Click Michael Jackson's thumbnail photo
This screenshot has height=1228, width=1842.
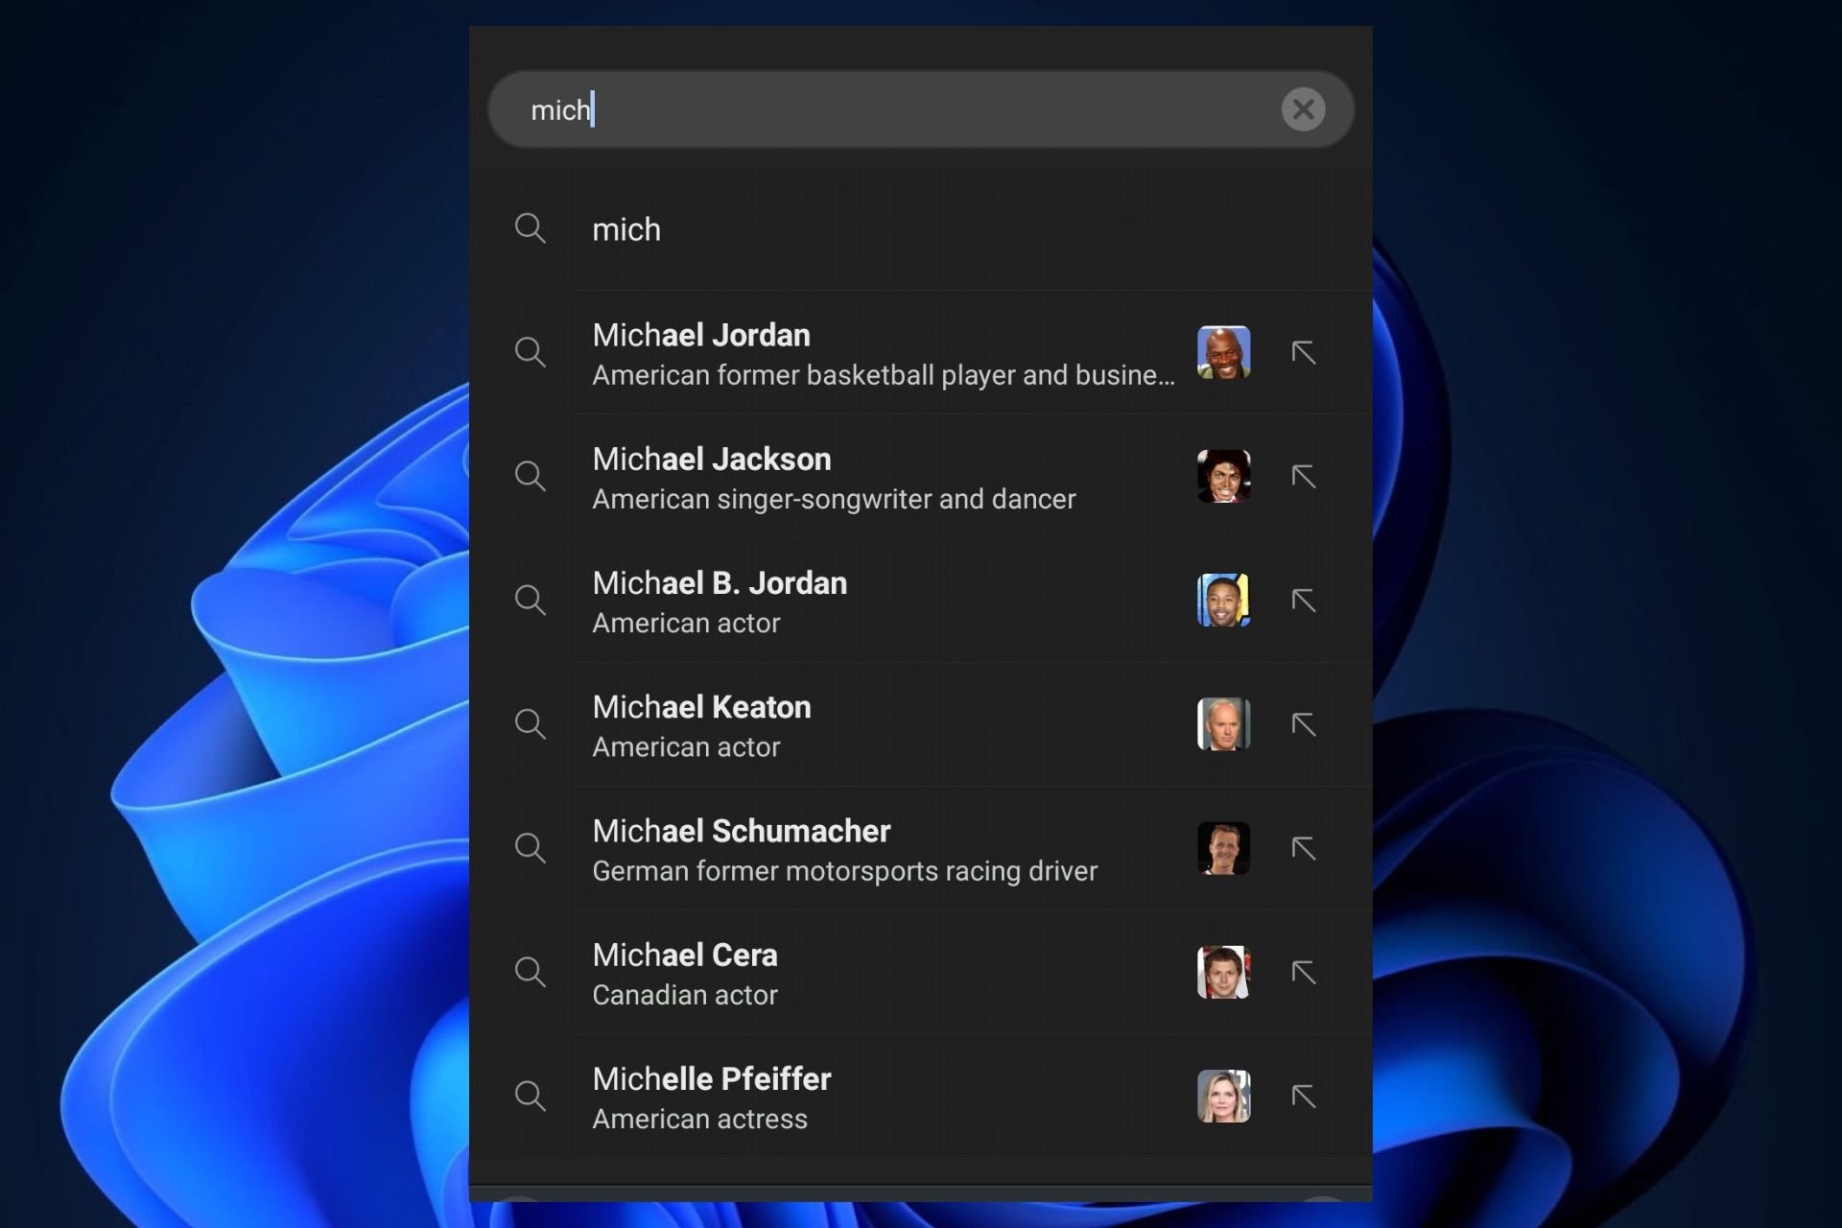pos(1223,476)
